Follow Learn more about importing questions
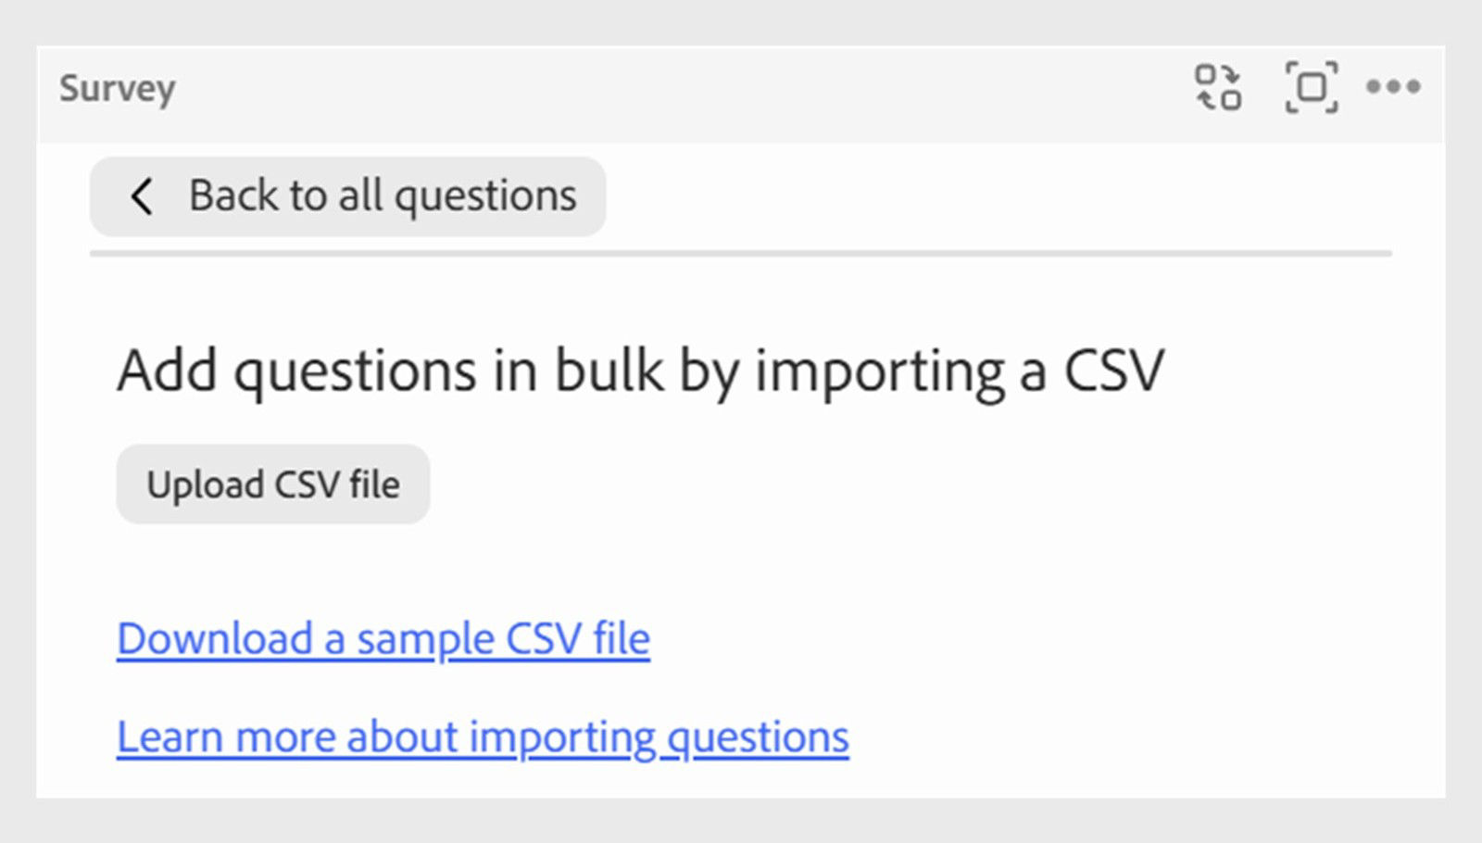Viewport: 1482px width, 843px height. (482, 736)
